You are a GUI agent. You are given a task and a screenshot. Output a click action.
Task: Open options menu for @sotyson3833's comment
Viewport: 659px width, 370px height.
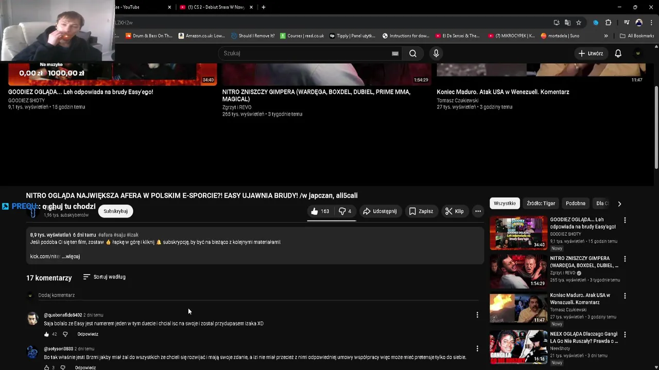[477, 349]
